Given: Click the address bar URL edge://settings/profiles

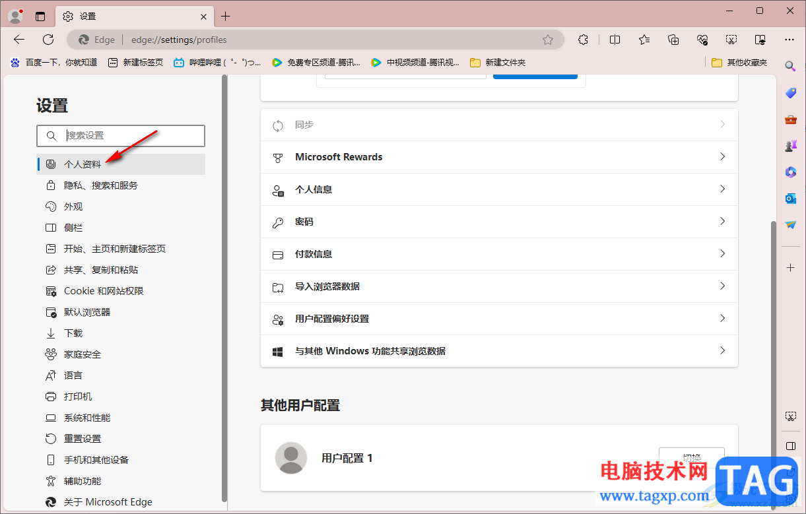Looking at the screenshot, I should (179, 40).
